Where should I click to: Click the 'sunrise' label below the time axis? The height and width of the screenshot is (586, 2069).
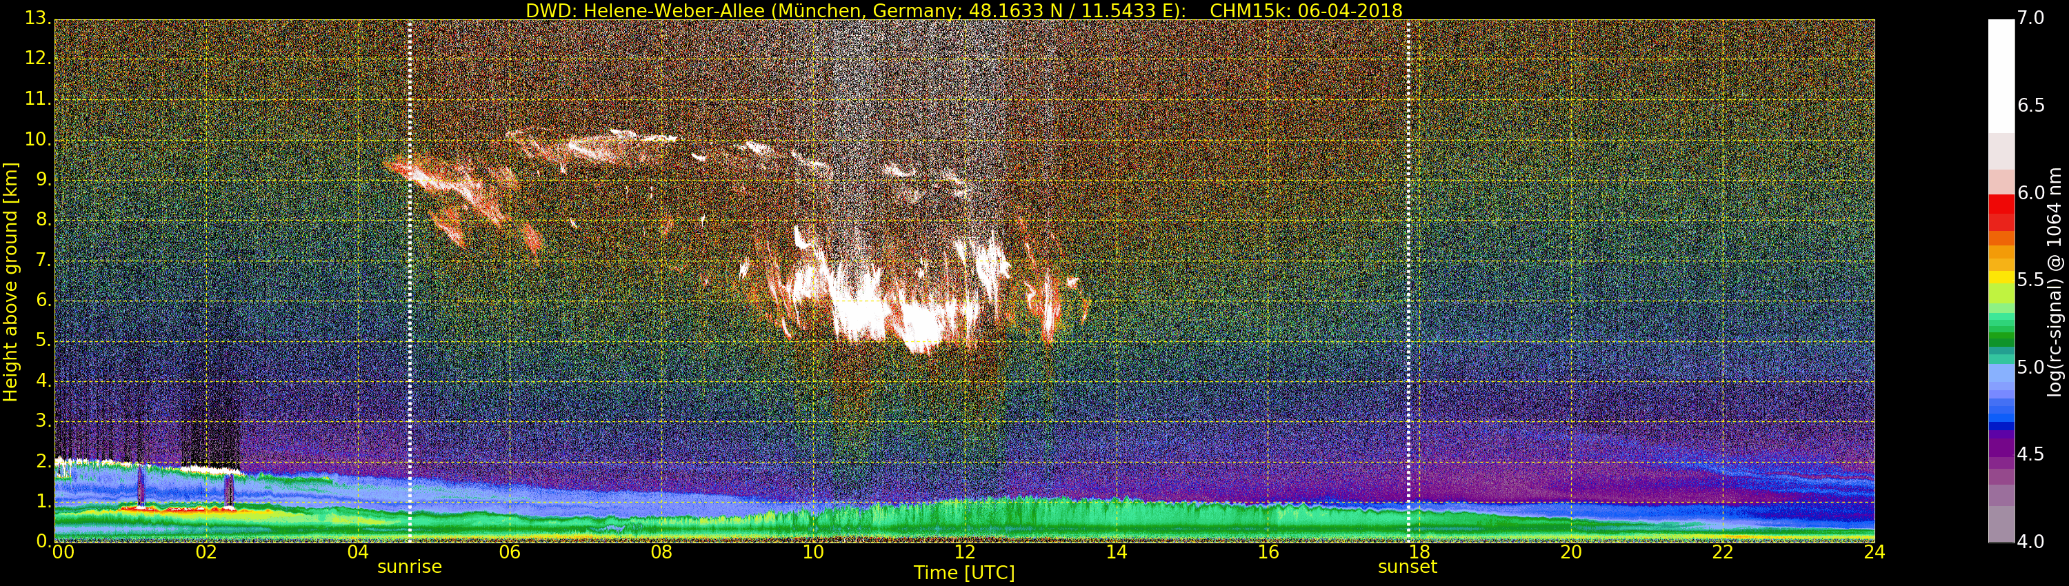(x=410, y=567)
